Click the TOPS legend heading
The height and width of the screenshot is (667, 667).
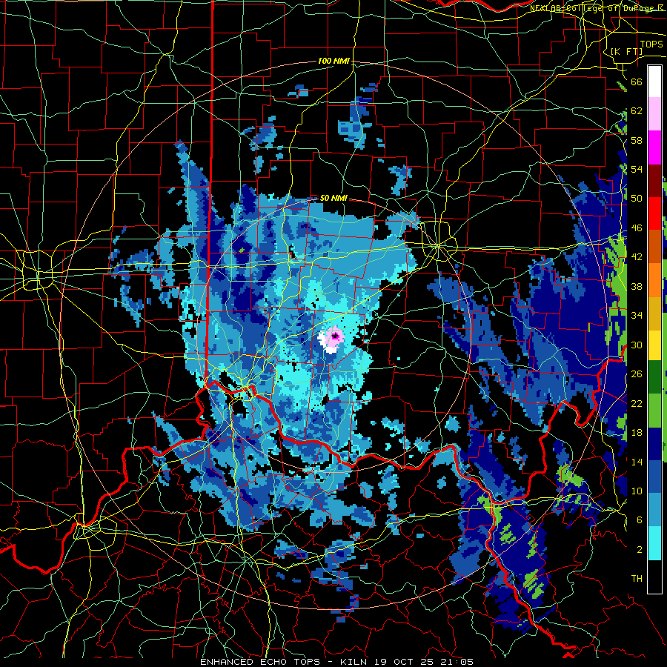pos(651,44)
